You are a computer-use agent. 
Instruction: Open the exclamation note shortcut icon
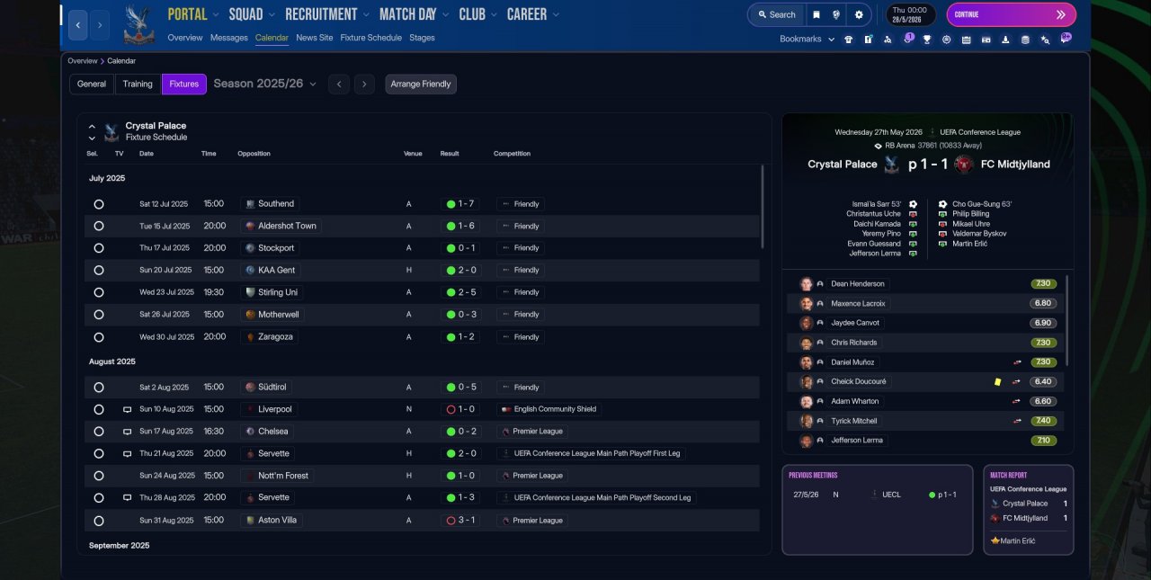point(868,40)
